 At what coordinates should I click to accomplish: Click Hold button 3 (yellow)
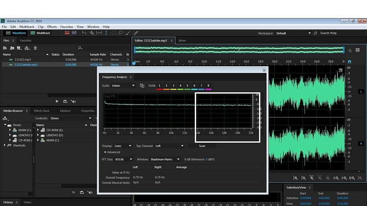(174, 86)
